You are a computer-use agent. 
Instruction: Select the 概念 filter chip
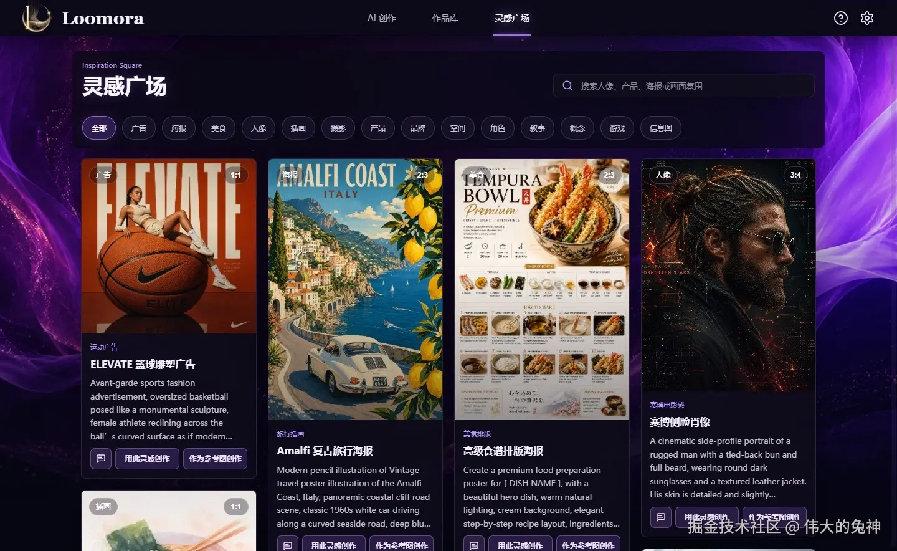click(x=577, y=128)
